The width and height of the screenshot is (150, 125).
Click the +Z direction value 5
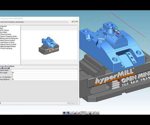[12, 77]
